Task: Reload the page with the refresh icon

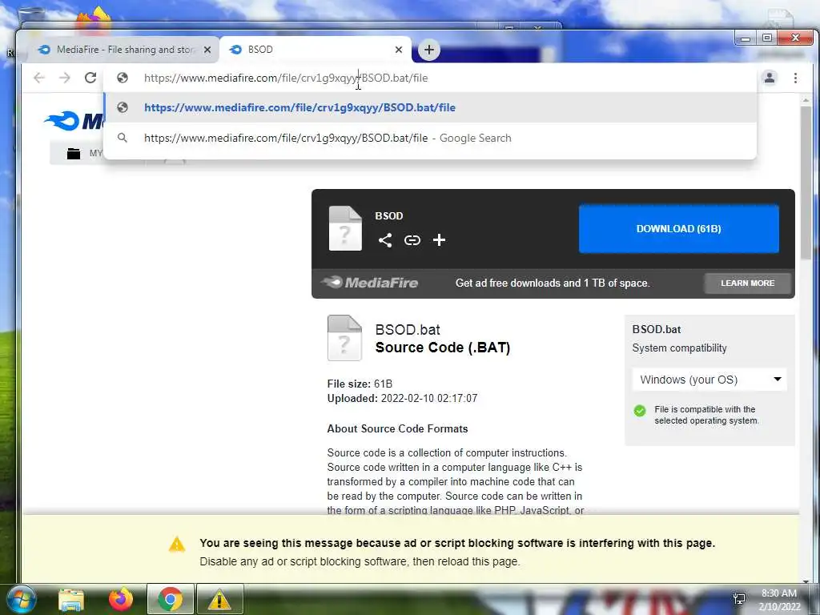Action: coord(90,78)
